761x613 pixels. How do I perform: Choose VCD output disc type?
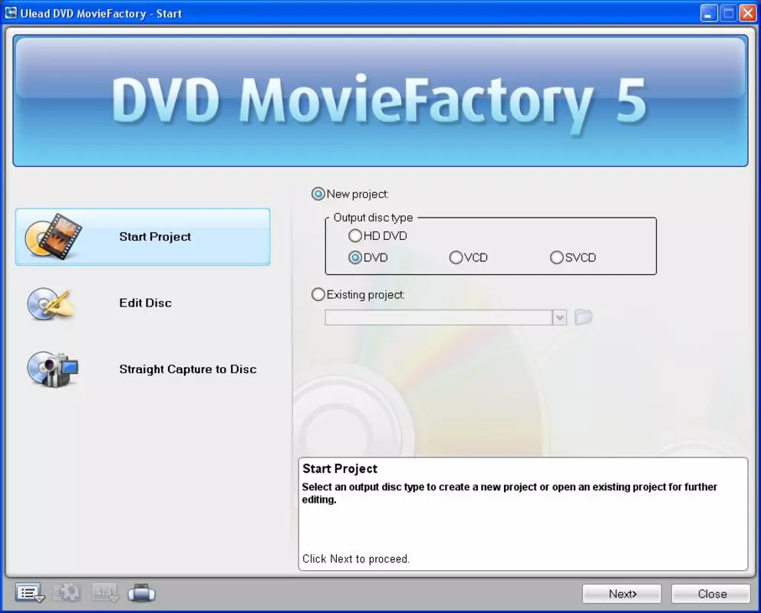(456, 257)
